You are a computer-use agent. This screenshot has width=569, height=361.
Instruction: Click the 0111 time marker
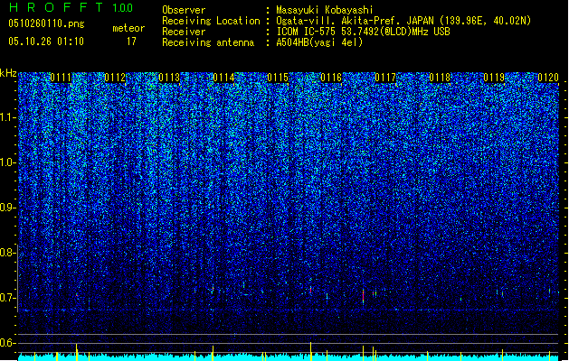pos(61,78)
